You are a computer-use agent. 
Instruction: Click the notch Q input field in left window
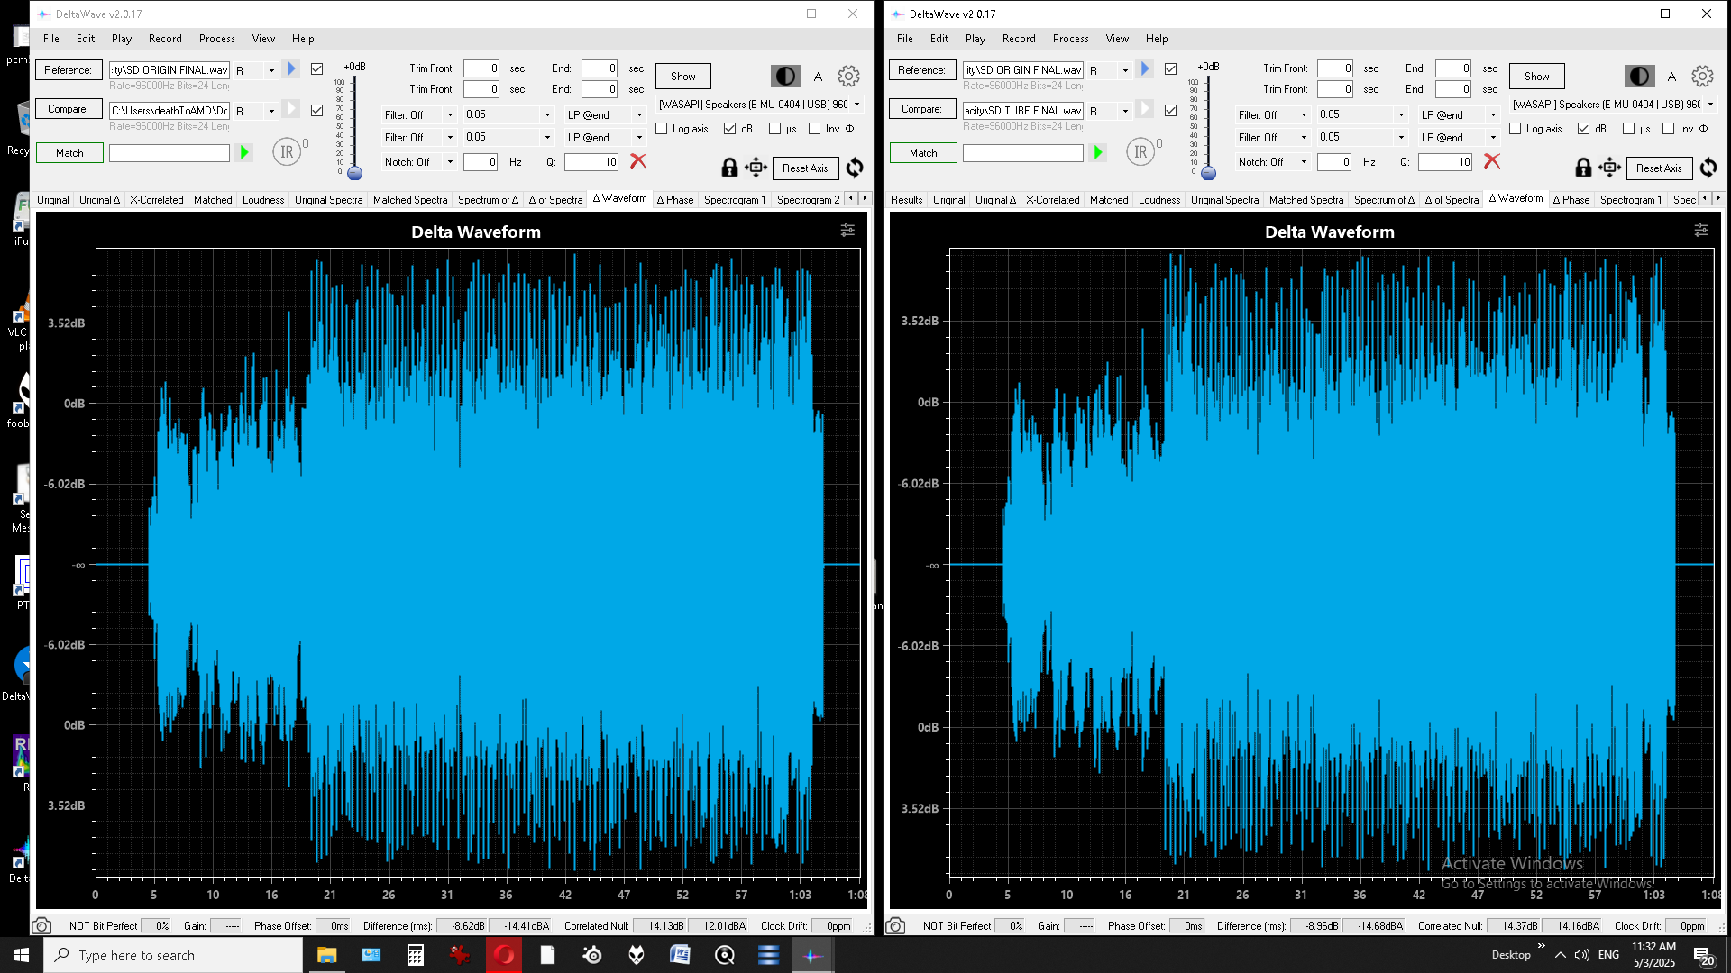click(x=591, y=162)
